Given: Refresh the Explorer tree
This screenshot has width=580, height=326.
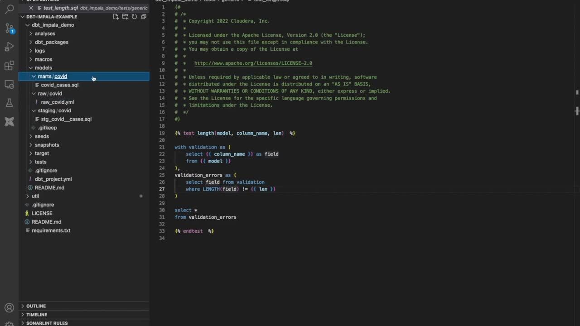Looking at the screenshot, I should 135,16.
